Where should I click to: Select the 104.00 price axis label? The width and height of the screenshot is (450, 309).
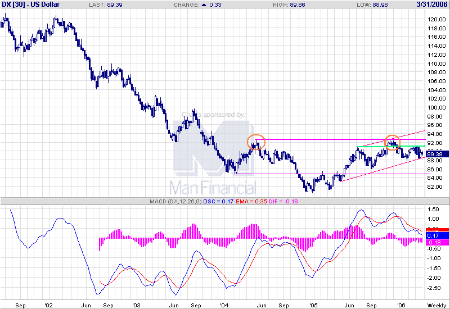click(436, 90)
